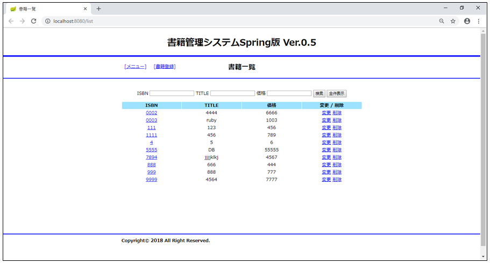Click the browser forward arrow
This screenshot has width=490, height=263.
pyautogui.click(x=22, y=21)
